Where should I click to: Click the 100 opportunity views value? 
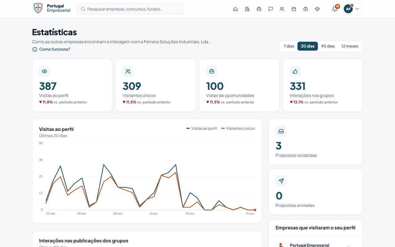pos(215,86)
